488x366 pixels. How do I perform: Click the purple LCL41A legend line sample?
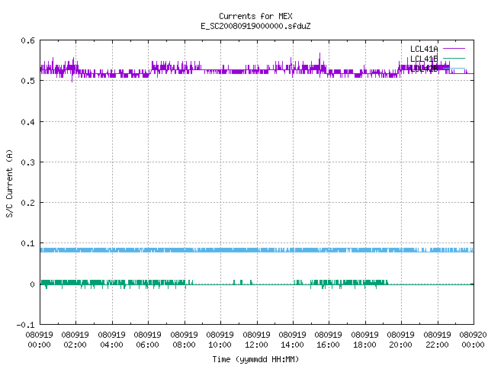454,49
